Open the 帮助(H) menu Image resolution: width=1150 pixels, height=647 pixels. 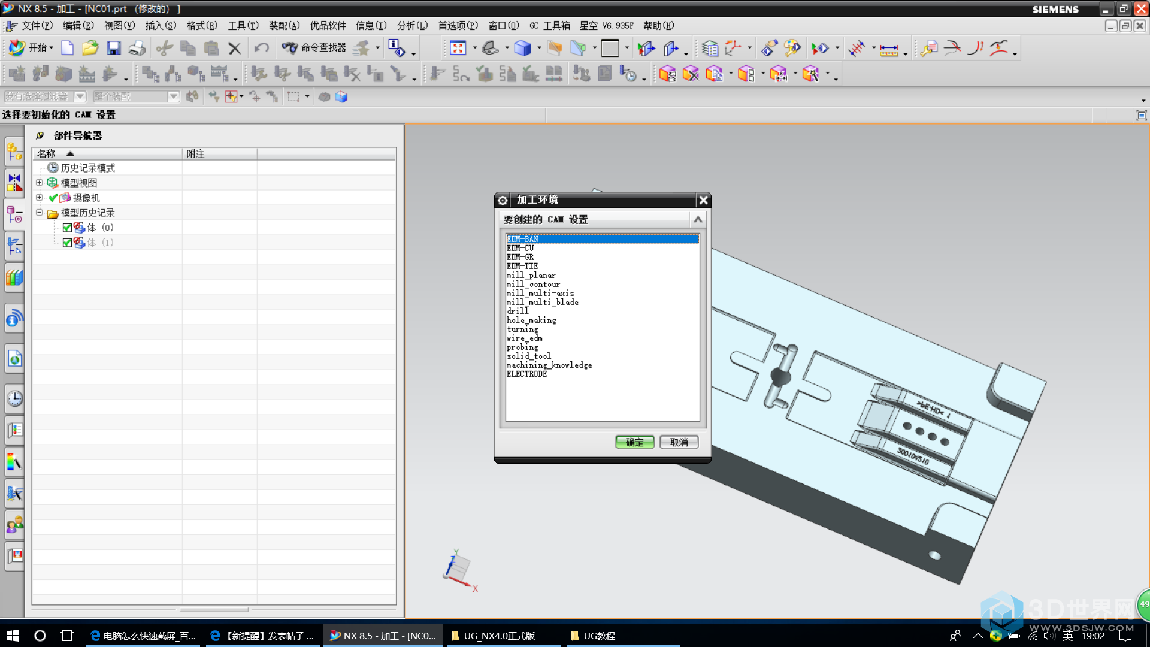coord(658,25)
